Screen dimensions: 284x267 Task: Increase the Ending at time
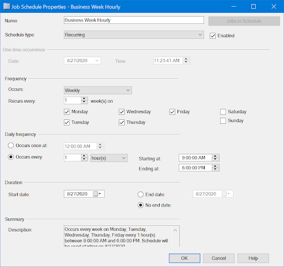(215, 166)
